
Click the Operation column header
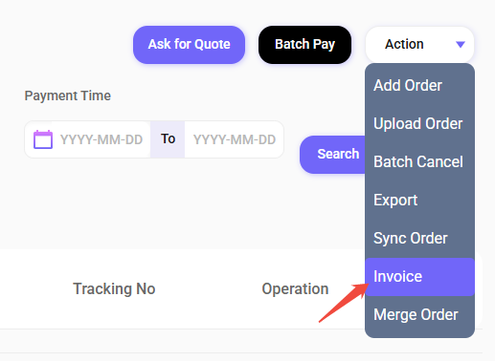pos(295,288)
